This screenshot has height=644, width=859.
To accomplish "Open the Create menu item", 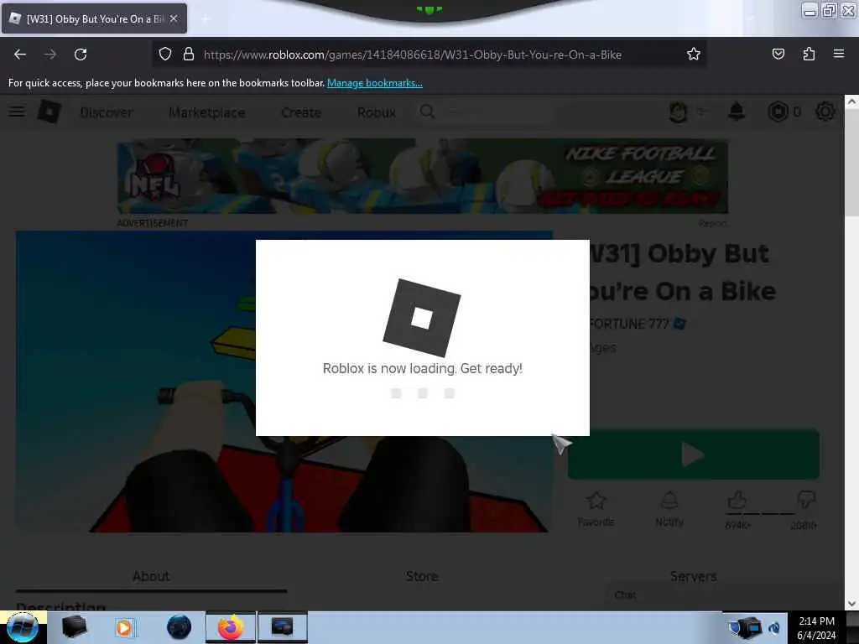I will (301, 112).
